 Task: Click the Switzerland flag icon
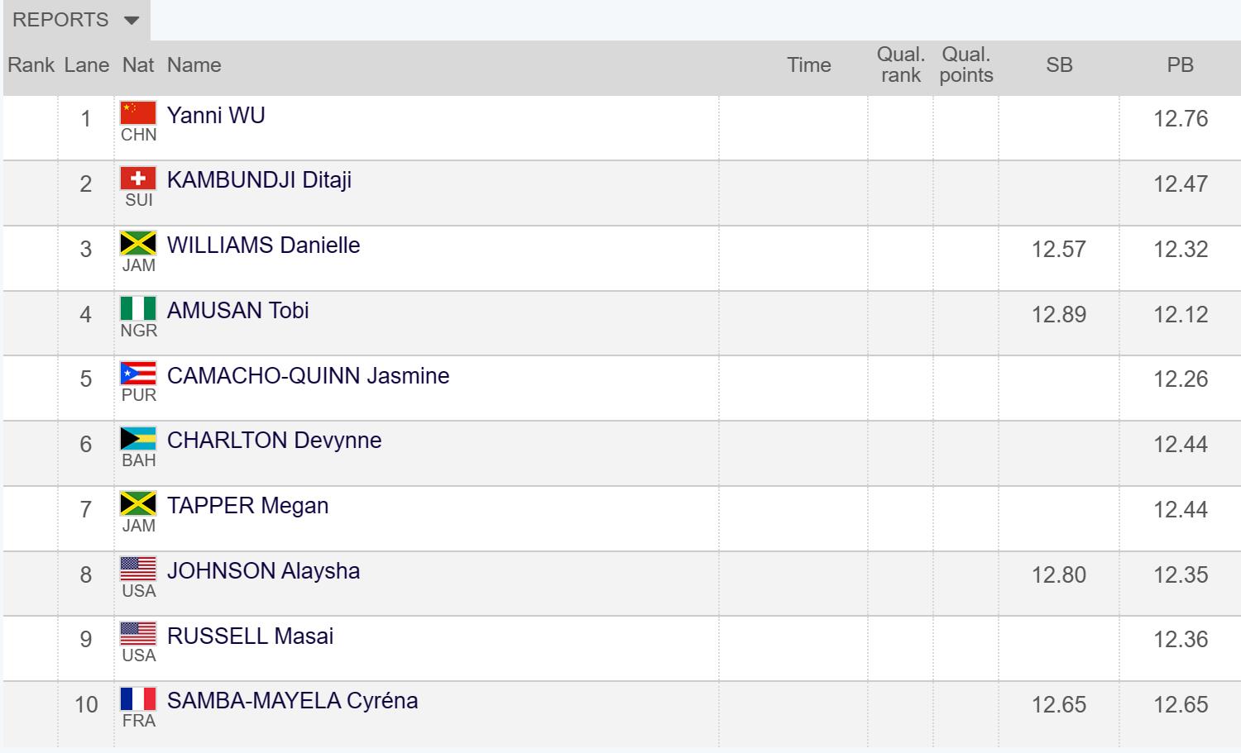click(138, 178)
